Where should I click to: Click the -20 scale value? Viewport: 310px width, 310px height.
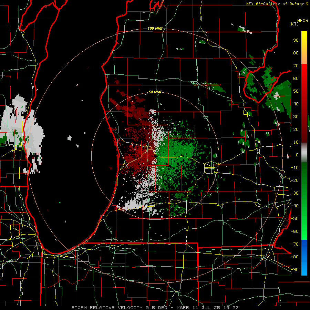[294, 180]
